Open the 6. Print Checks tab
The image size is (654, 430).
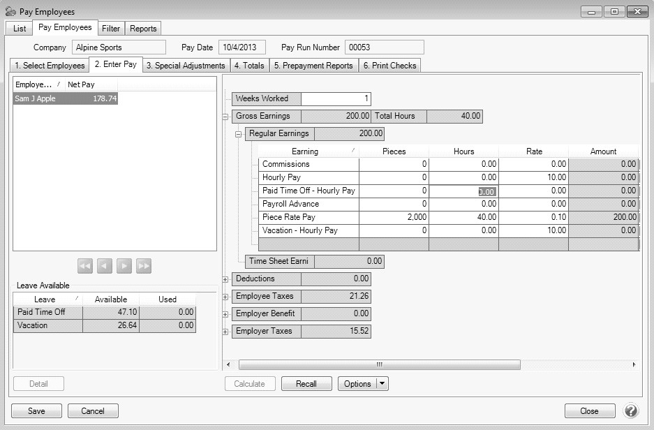click(x=389, y=66)
